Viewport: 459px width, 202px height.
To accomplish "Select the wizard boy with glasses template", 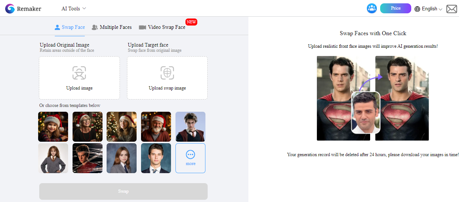I will (x=190, y=127).
